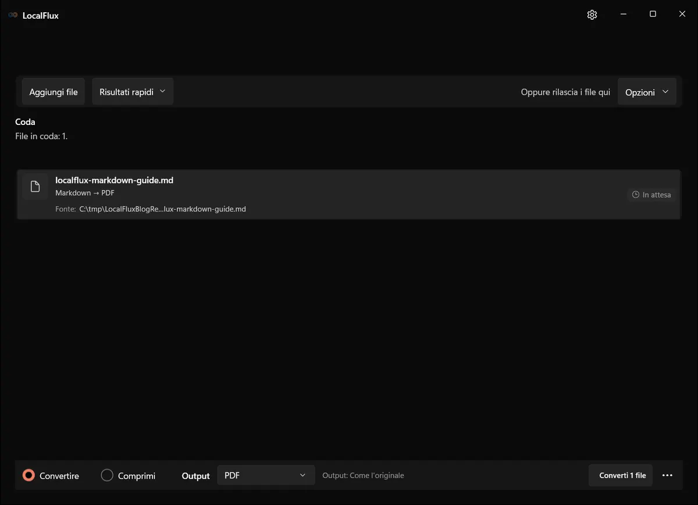Expand the Risultati rapidi dropdown
This screenshot has height=505, width=698.
tap(133, 92)
